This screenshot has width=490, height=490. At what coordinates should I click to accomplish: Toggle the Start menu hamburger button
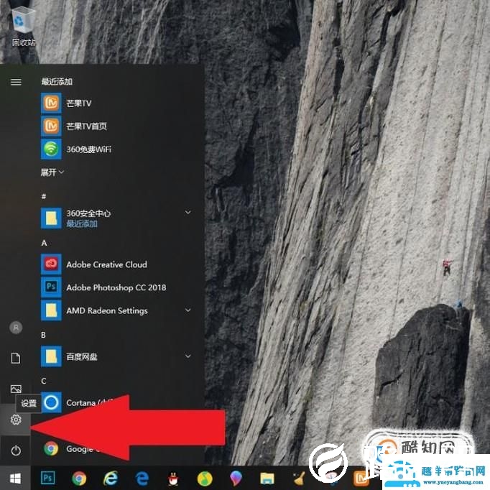(x=16, y=82)
